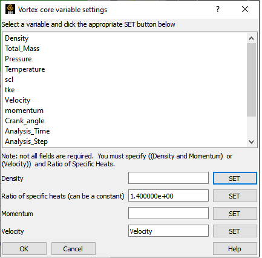This screenshot has width=262, height=258.
Task: Click the EnSight app icon in title bar
Action: [10, 9]
